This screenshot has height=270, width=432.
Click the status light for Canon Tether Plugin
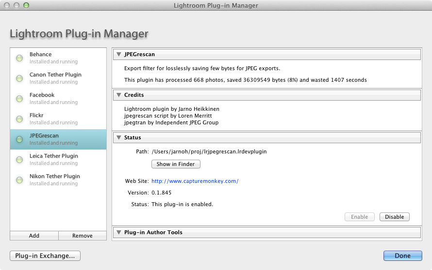coord(19,78)
